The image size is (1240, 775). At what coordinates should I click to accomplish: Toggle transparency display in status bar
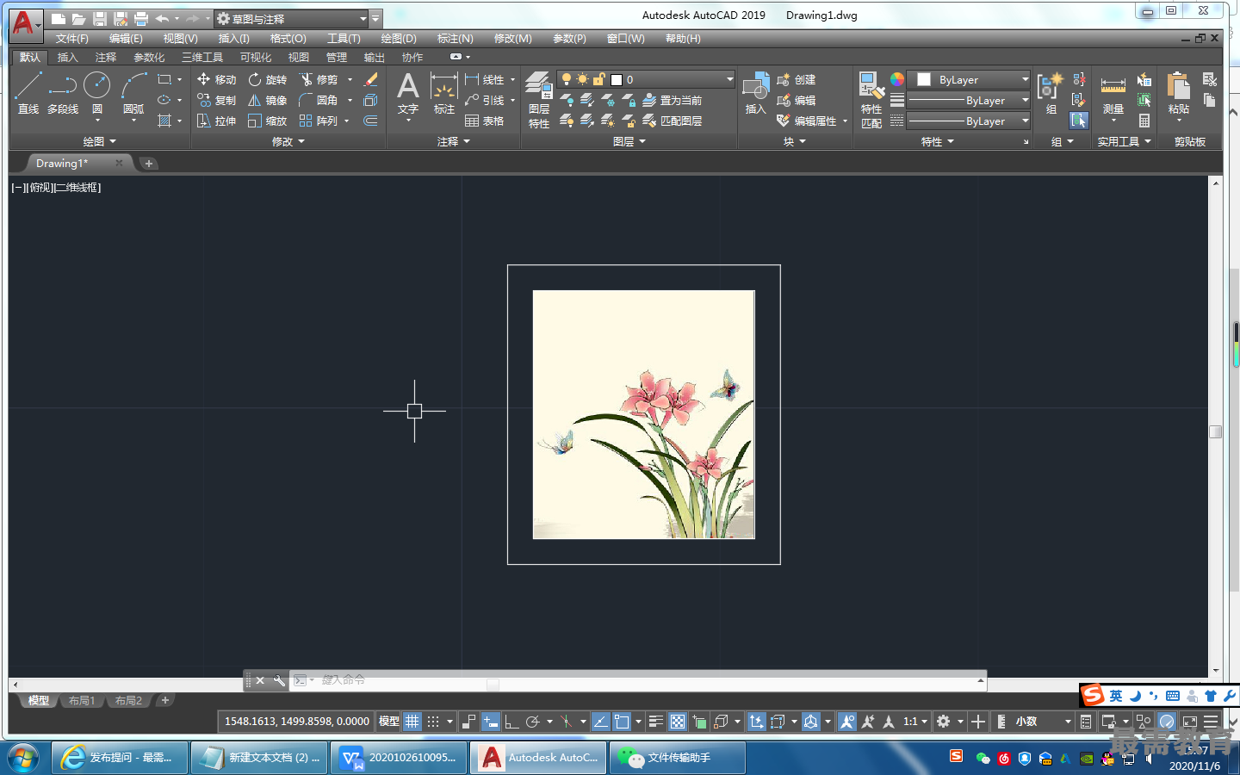point(678,722)
